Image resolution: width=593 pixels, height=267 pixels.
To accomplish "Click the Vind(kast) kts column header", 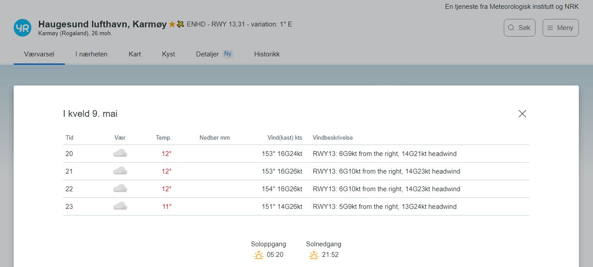I will tap(285, 137).
